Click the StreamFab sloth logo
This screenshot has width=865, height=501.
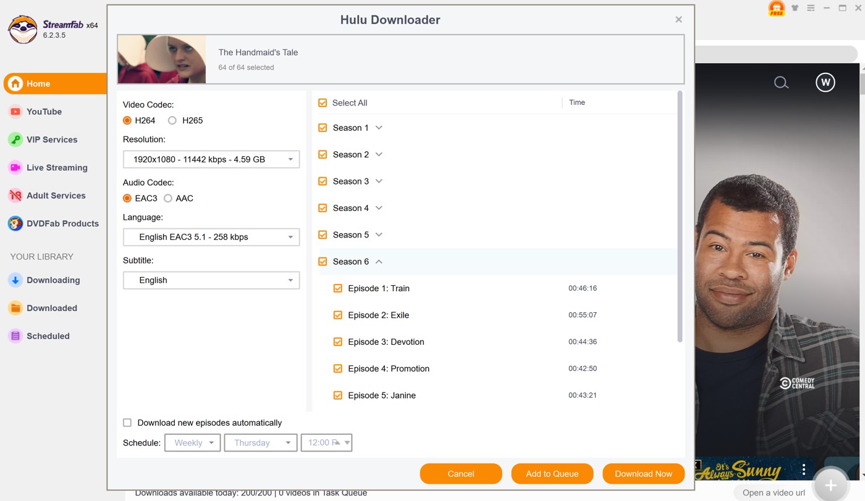click(23, 29)
